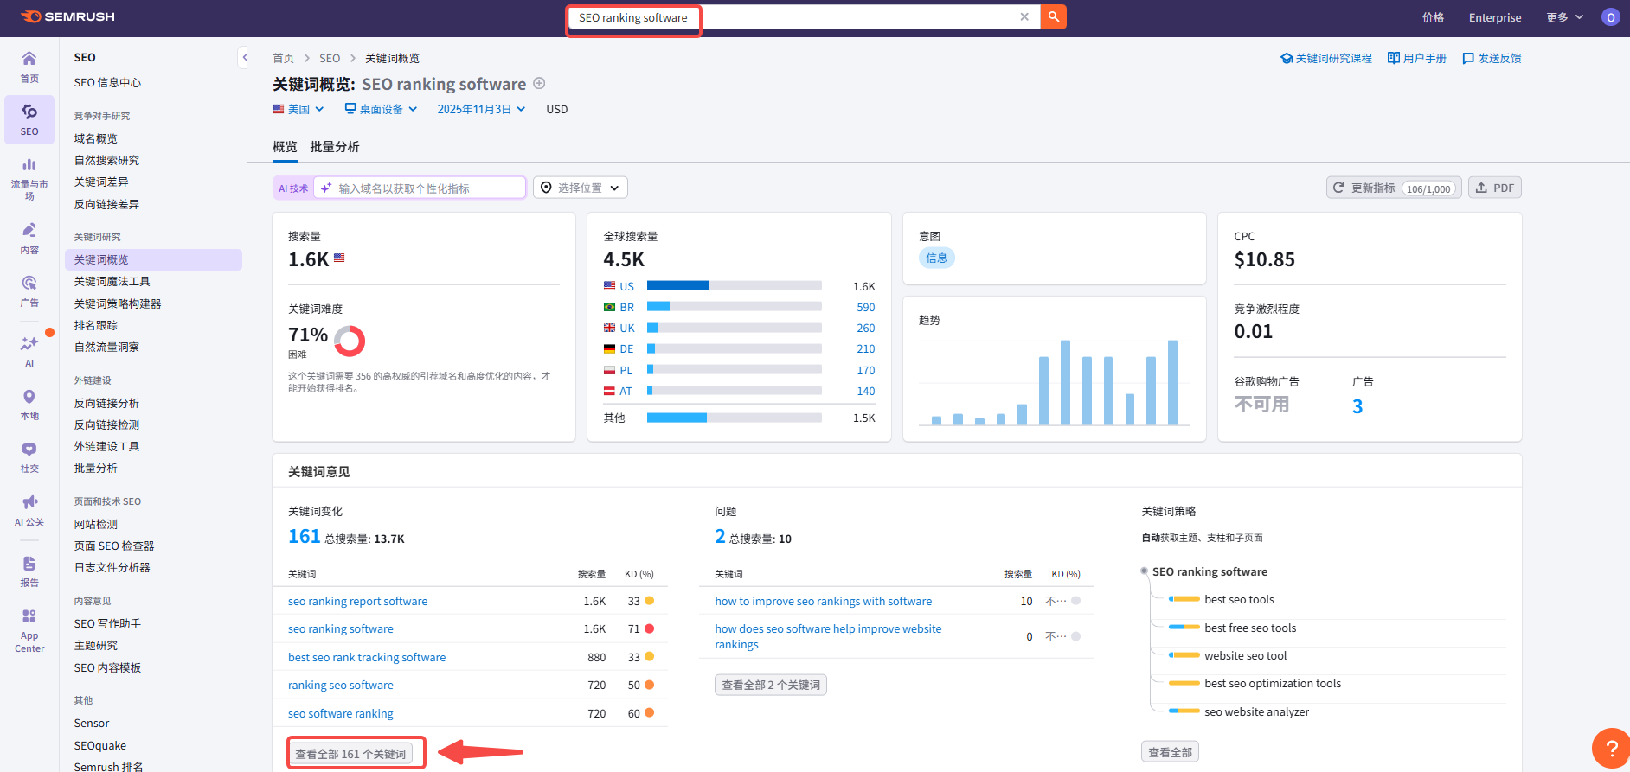
Task: Open the orange help question button
Action: pos(1611,748)
